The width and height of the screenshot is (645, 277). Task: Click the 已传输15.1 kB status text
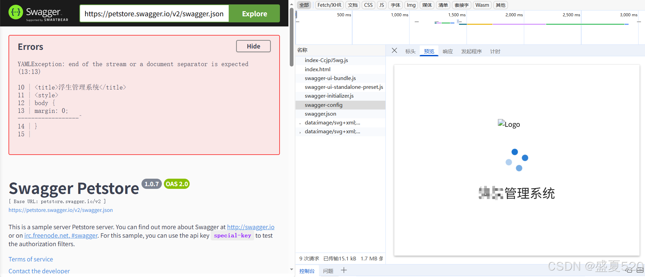click(x=340, y=259)
